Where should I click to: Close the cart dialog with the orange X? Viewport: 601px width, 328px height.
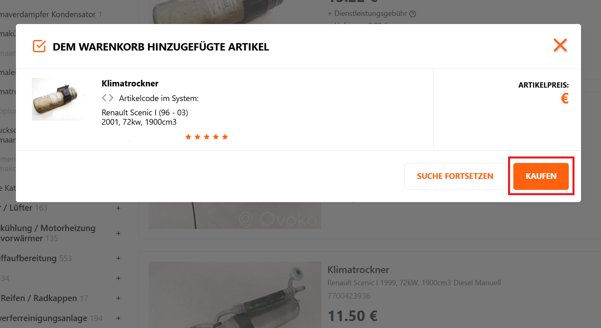560,45
